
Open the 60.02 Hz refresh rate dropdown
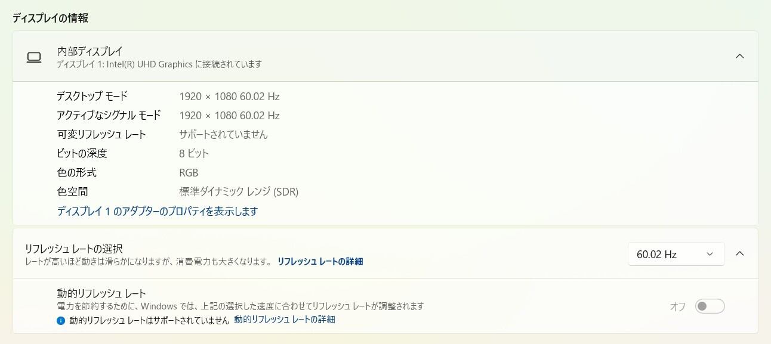(676, 254)
